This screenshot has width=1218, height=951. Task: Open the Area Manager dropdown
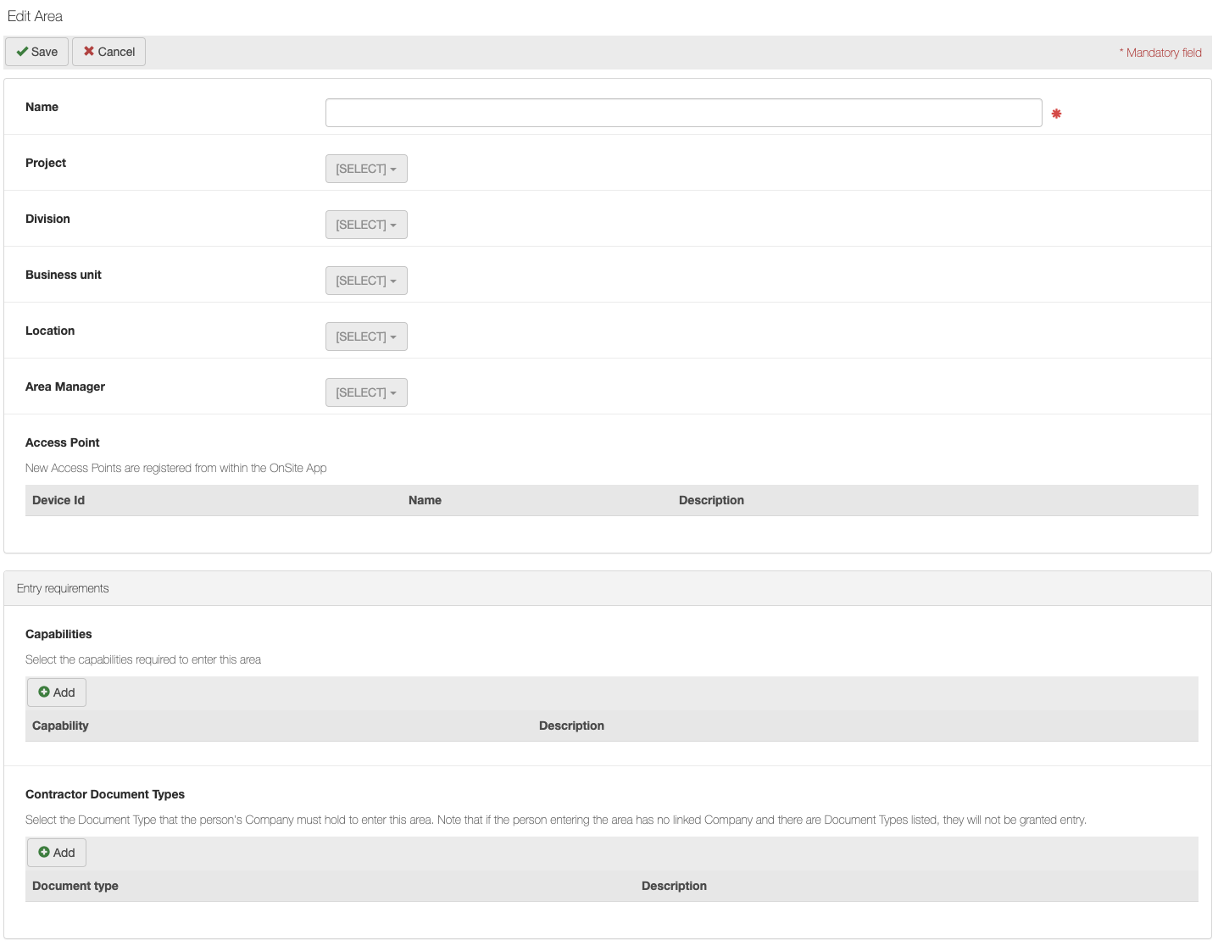tap(366, 392)
